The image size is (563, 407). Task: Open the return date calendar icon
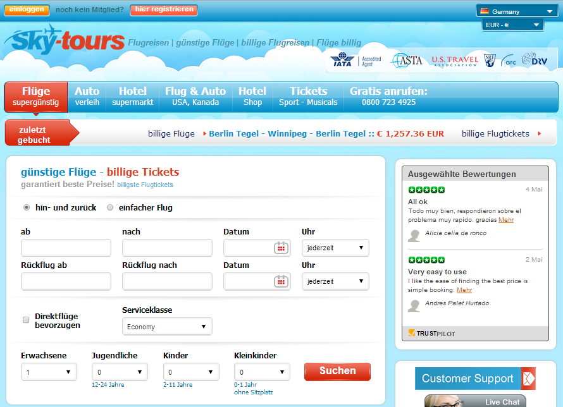[281, 281]
